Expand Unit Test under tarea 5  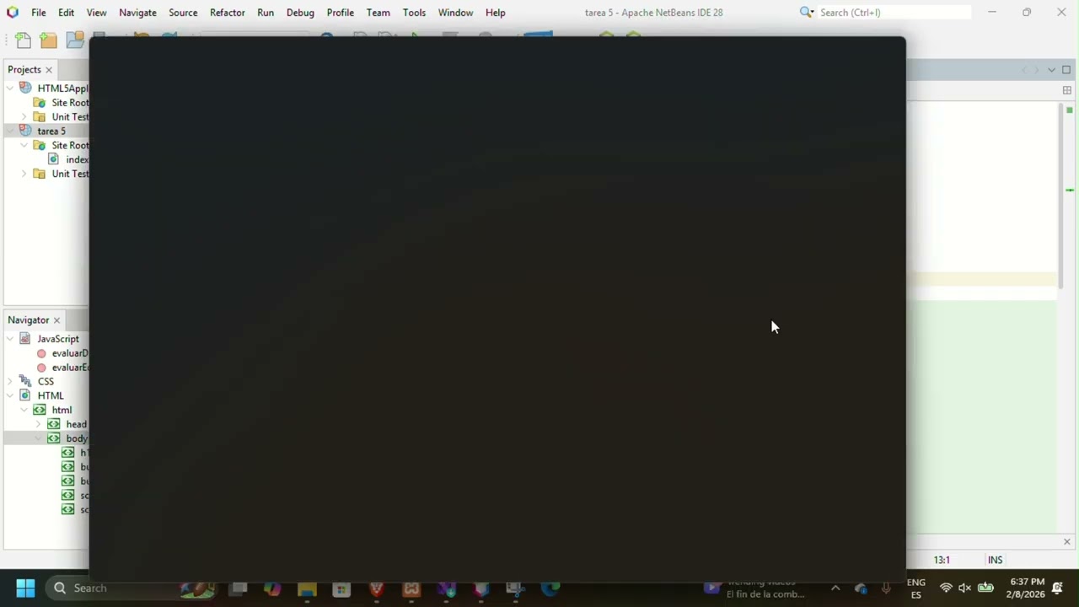point(24,174)
